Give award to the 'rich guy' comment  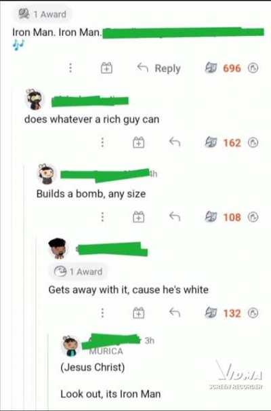(x=138, y=142)
